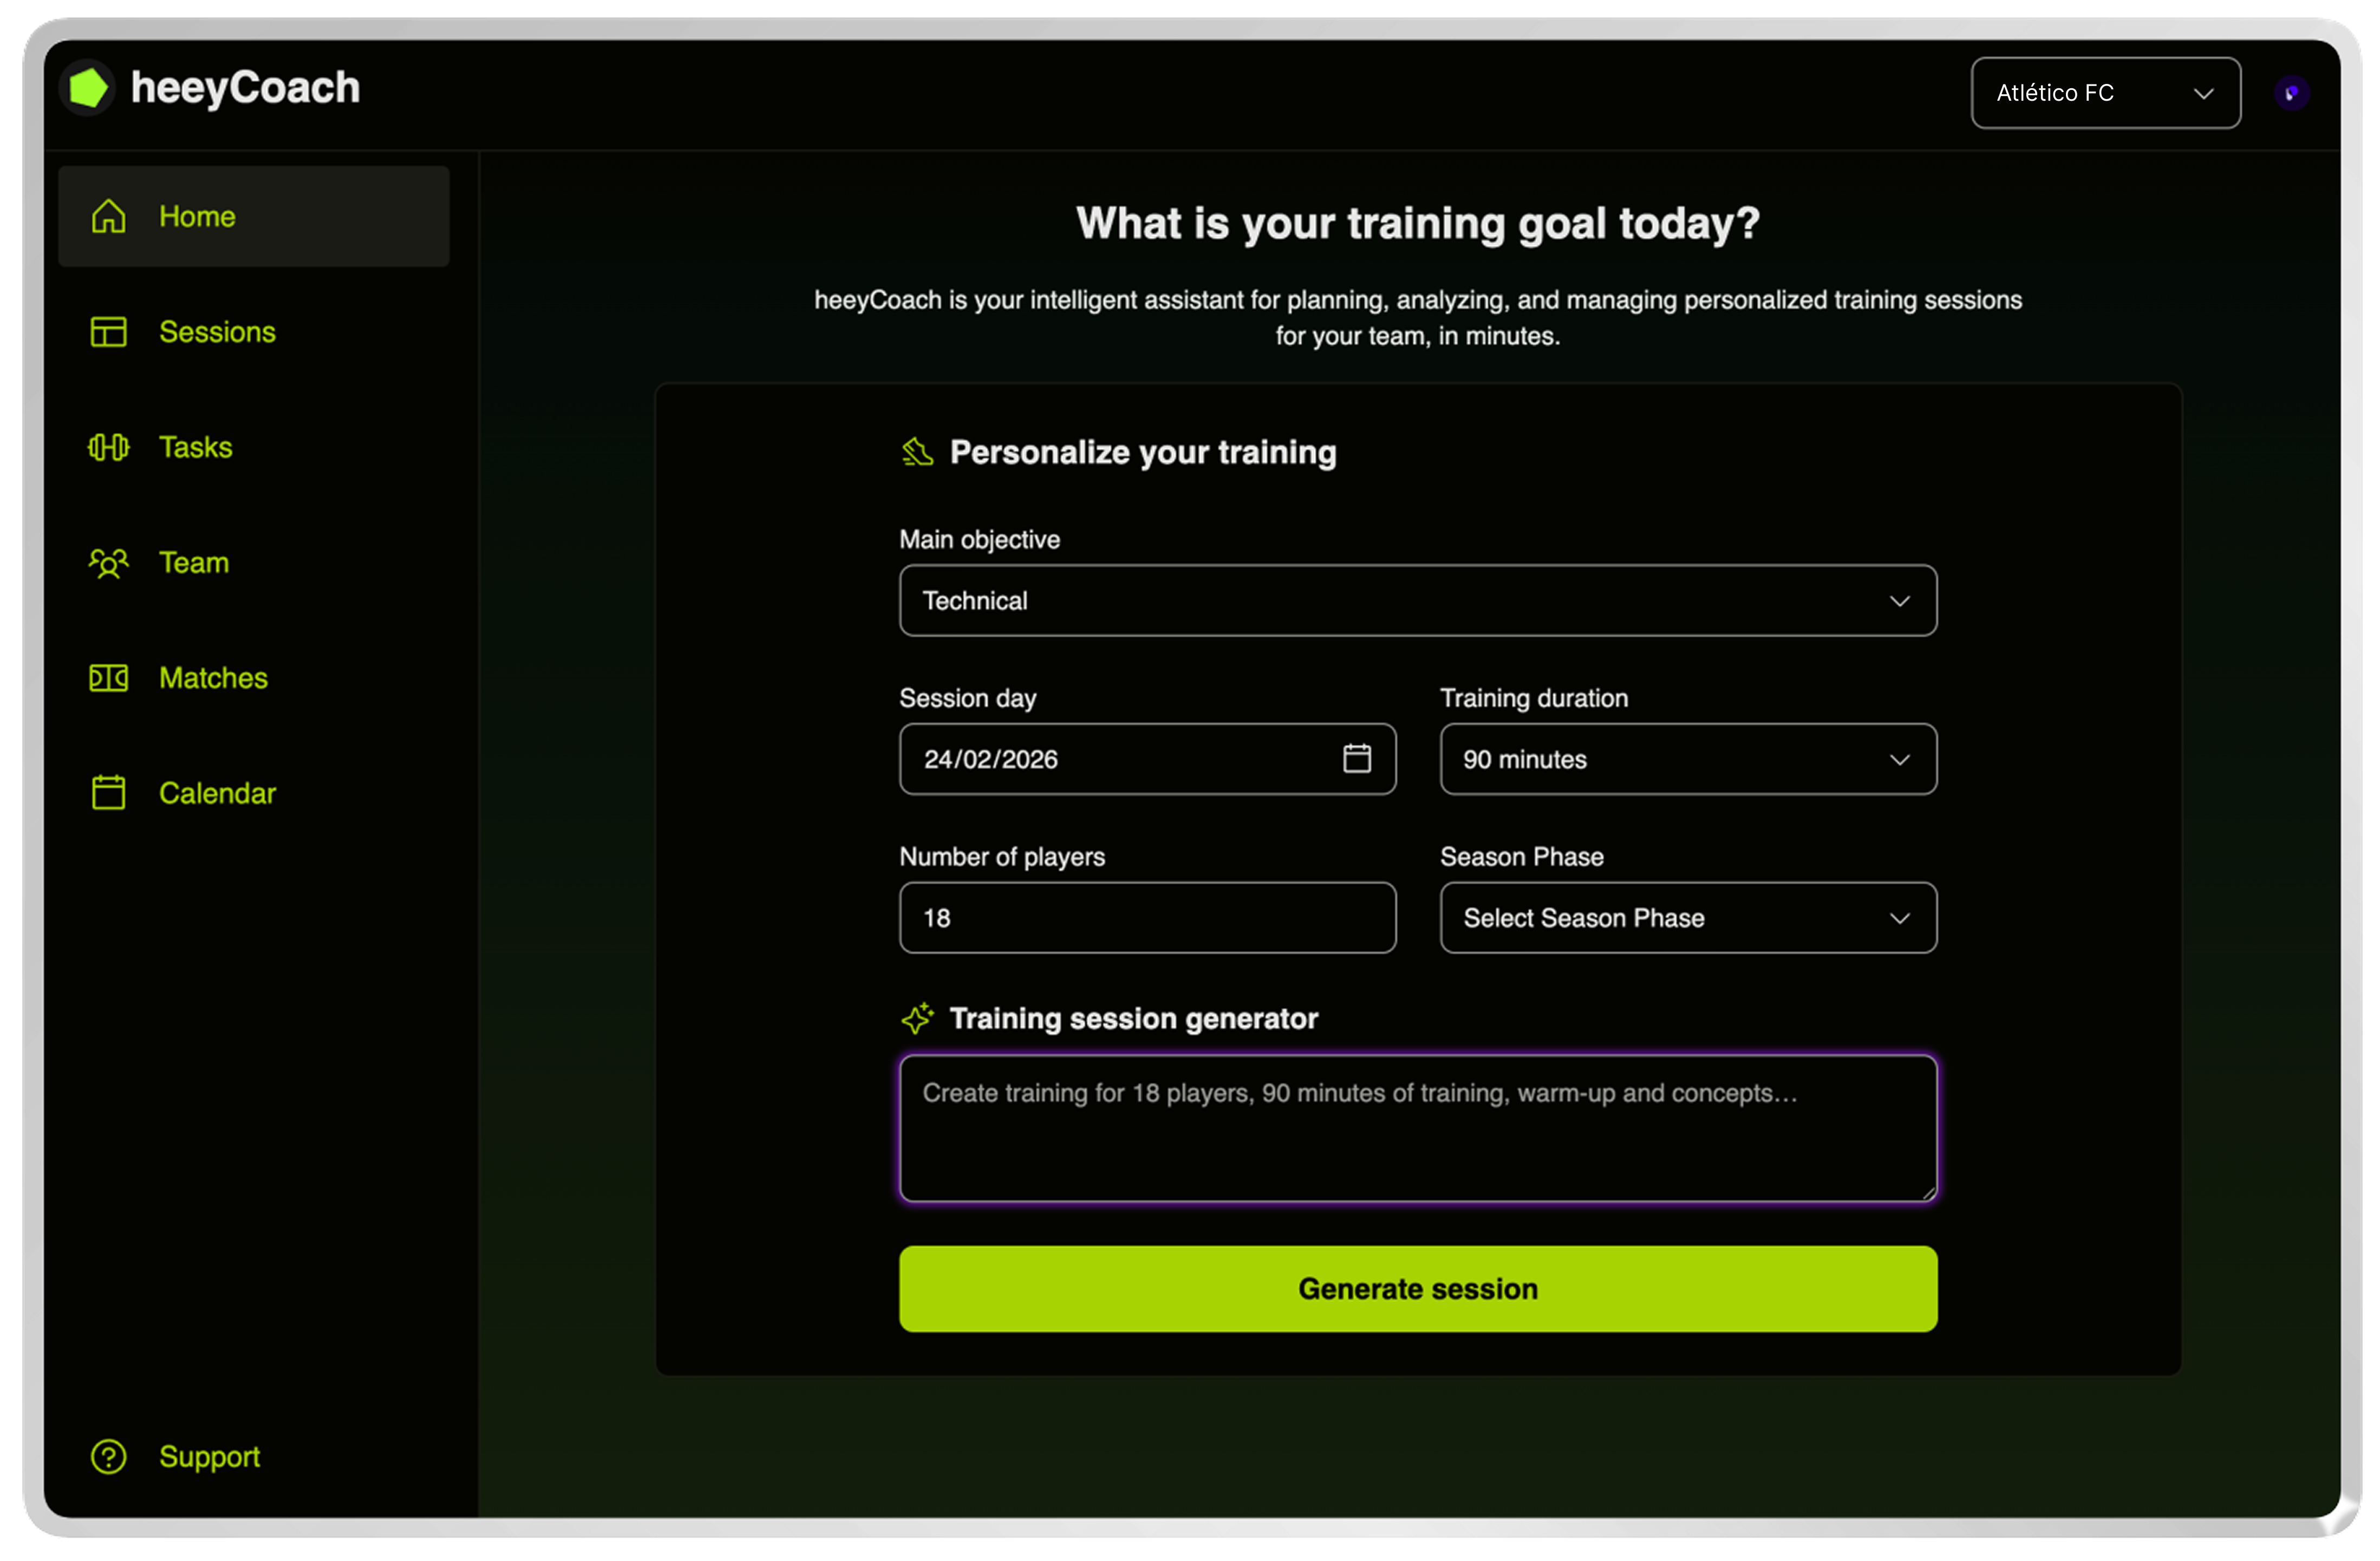Open the Support link
2380x1561 pixels.
(x=209, y=1457)
